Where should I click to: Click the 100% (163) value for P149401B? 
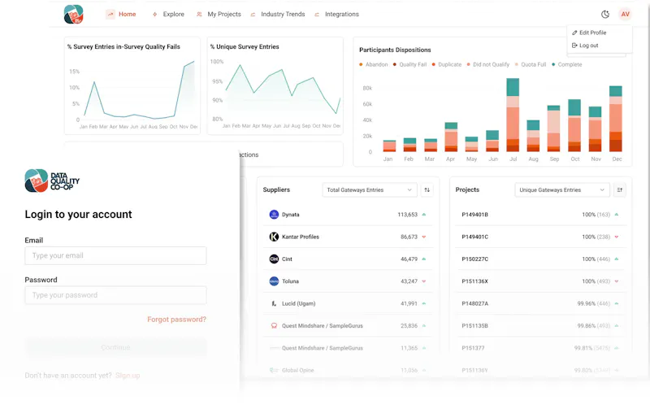click(596, 215)
